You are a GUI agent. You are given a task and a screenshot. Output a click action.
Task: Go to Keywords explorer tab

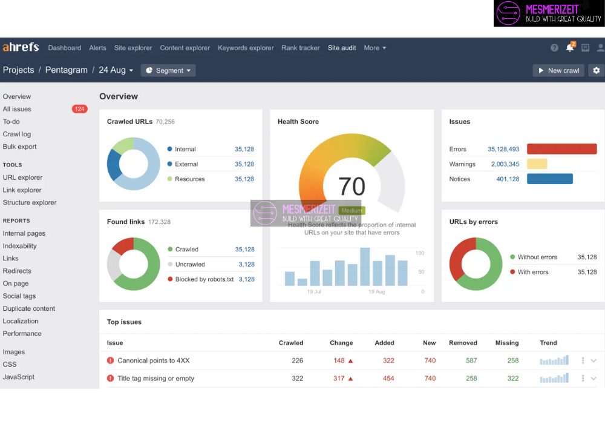(x=246, y=48)
